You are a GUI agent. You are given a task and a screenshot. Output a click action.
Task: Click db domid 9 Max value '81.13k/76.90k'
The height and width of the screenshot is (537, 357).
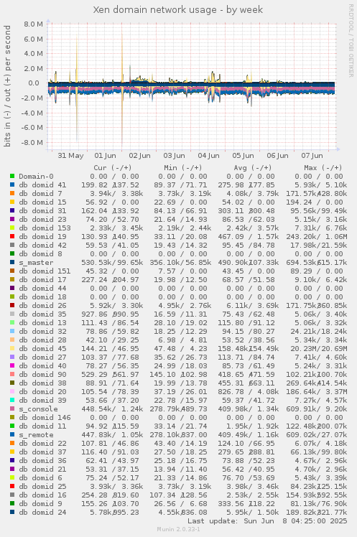point(319,504)
